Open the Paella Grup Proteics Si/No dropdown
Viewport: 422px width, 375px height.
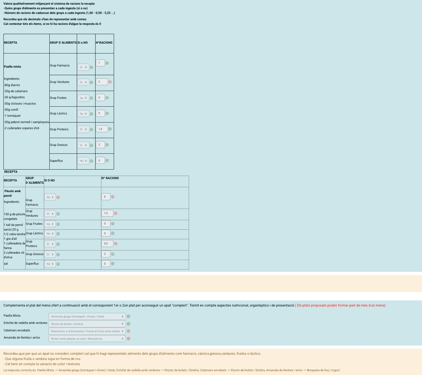coord(83,129)
